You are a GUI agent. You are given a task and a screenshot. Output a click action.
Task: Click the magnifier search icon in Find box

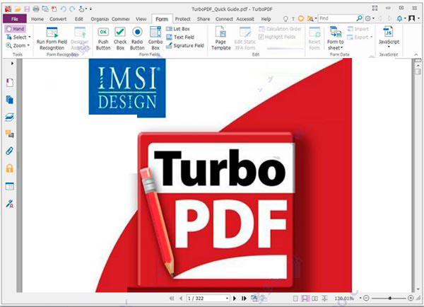click(360, 18)
